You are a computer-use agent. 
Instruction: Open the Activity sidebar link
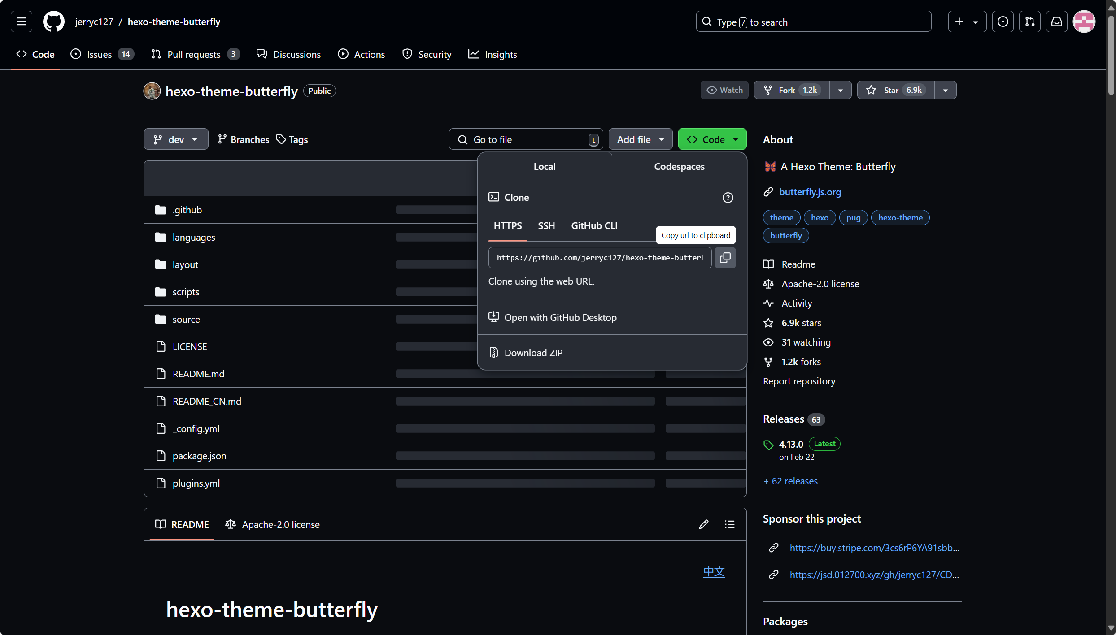pyautogui.click(x=797, y=303)
